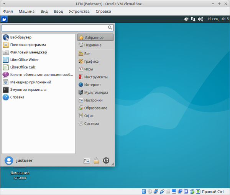Click the power/logout button in menu

coord(106,161)
